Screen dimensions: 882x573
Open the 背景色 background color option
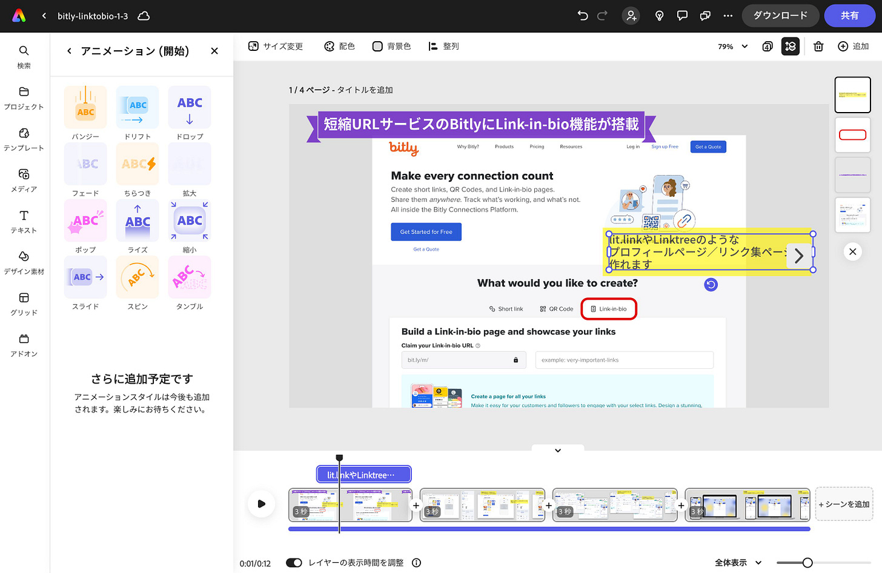(391, 46)
